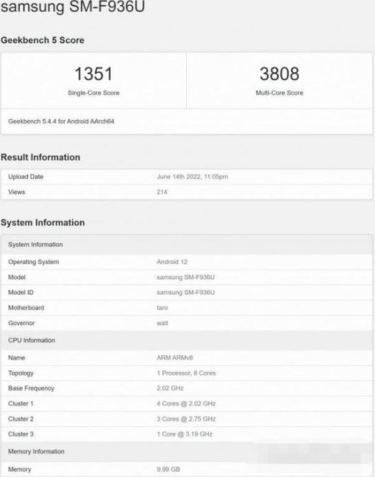Click the Model value samsung SM-F936U

tap(185, 277)
